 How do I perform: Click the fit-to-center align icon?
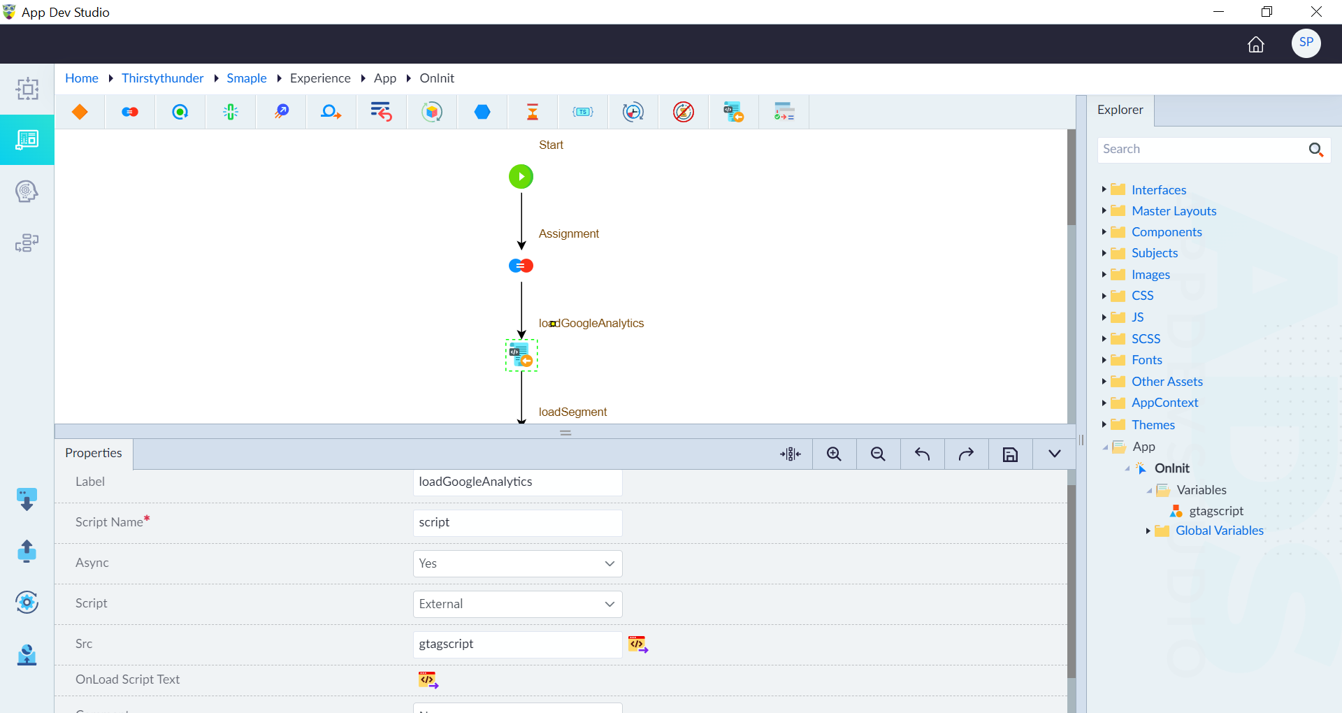[x=791, y=454]
